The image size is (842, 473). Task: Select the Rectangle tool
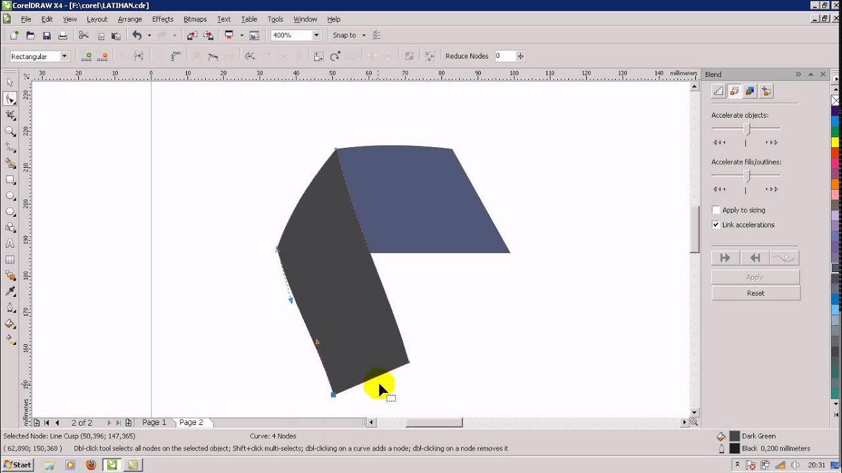point(10,179)
